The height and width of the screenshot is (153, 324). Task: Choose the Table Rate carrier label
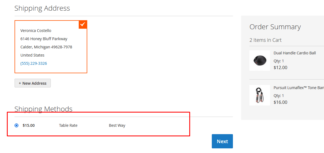click(68, 125)
